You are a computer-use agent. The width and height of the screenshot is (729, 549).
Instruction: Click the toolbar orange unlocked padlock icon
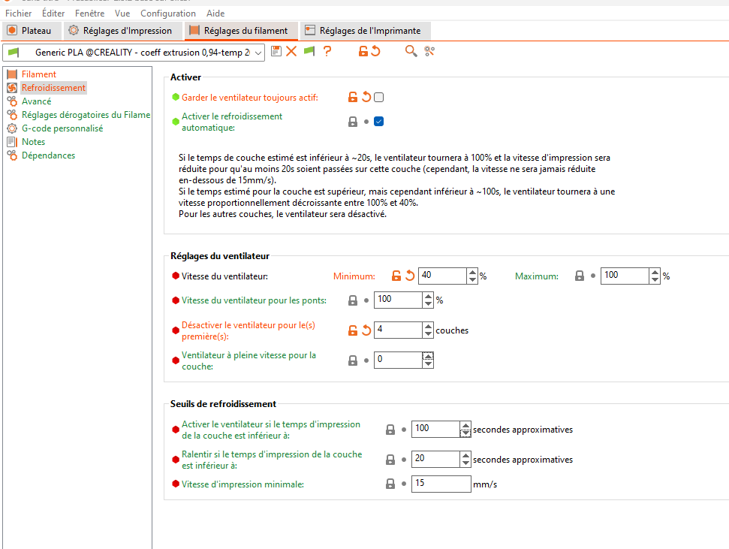[x=363, y=51]
